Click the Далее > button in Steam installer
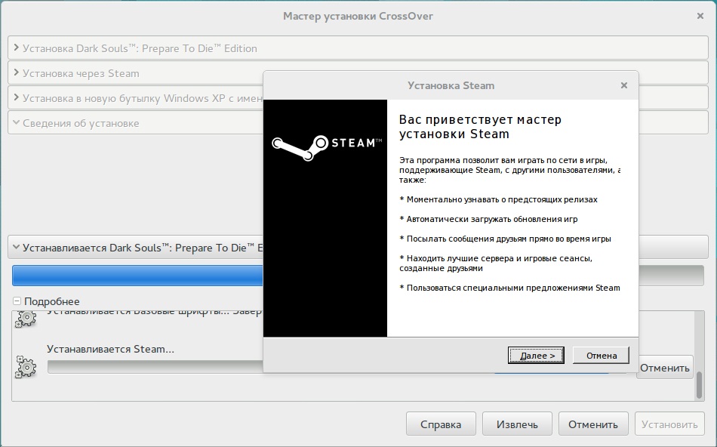The width and height of the screenshot is (717, 447). click(x=536, y=356)
